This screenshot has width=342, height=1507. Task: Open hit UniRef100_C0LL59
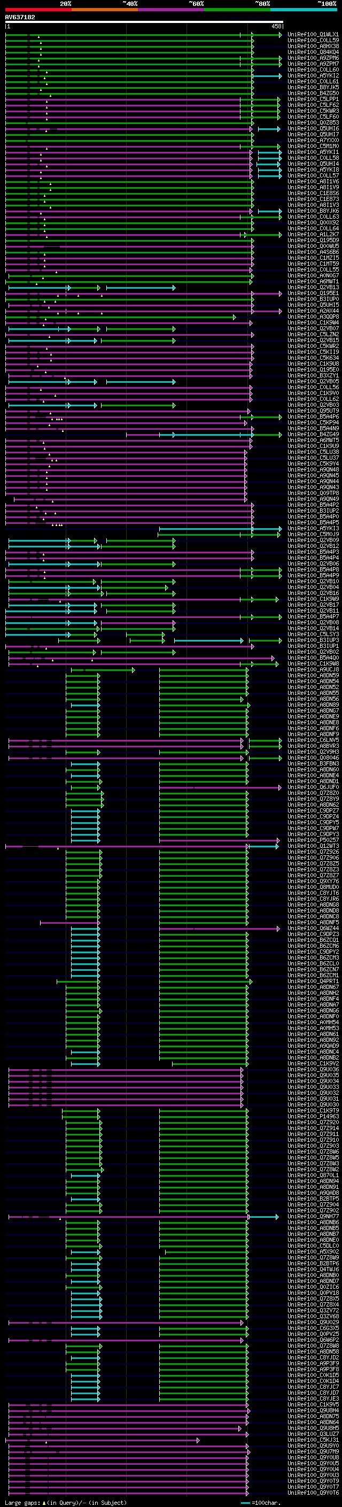click(313, 41)
